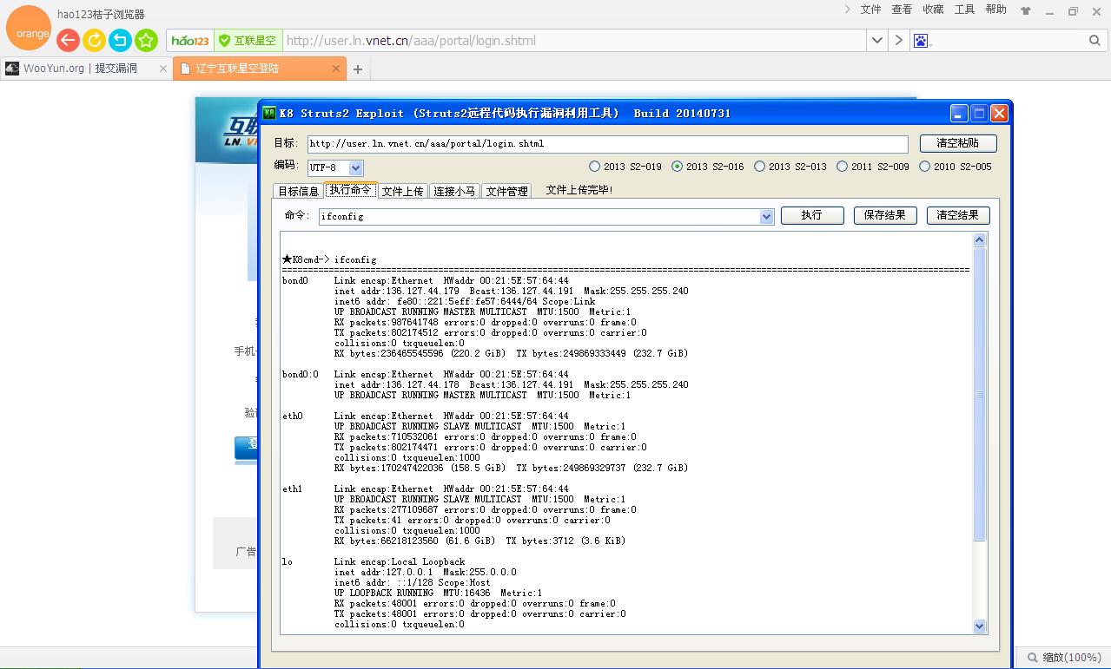Click the 文件上传完毕! status text
1111x669 pixels.
(x=579, y=190)
